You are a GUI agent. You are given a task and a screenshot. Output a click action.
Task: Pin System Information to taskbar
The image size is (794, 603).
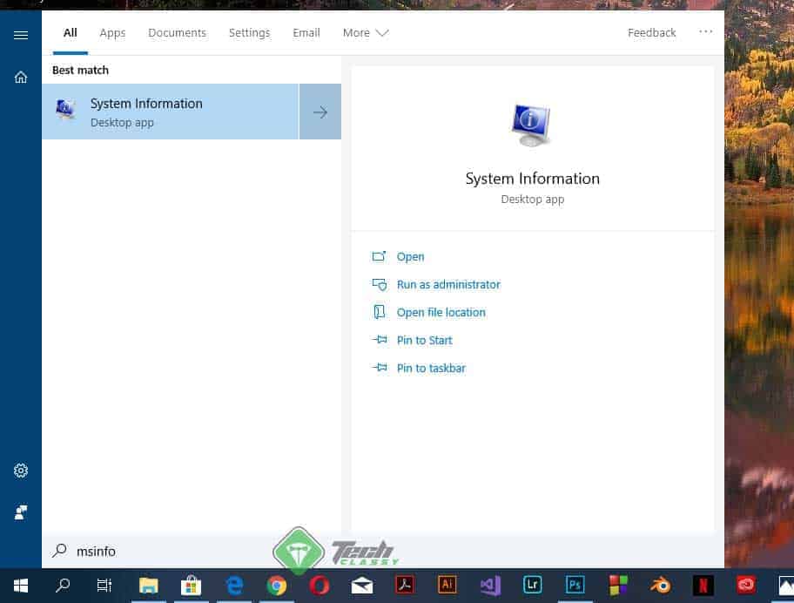[x=431, y=368]
